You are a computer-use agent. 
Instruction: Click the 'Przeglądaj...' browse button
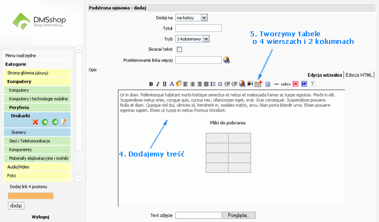tap(239, 215)
